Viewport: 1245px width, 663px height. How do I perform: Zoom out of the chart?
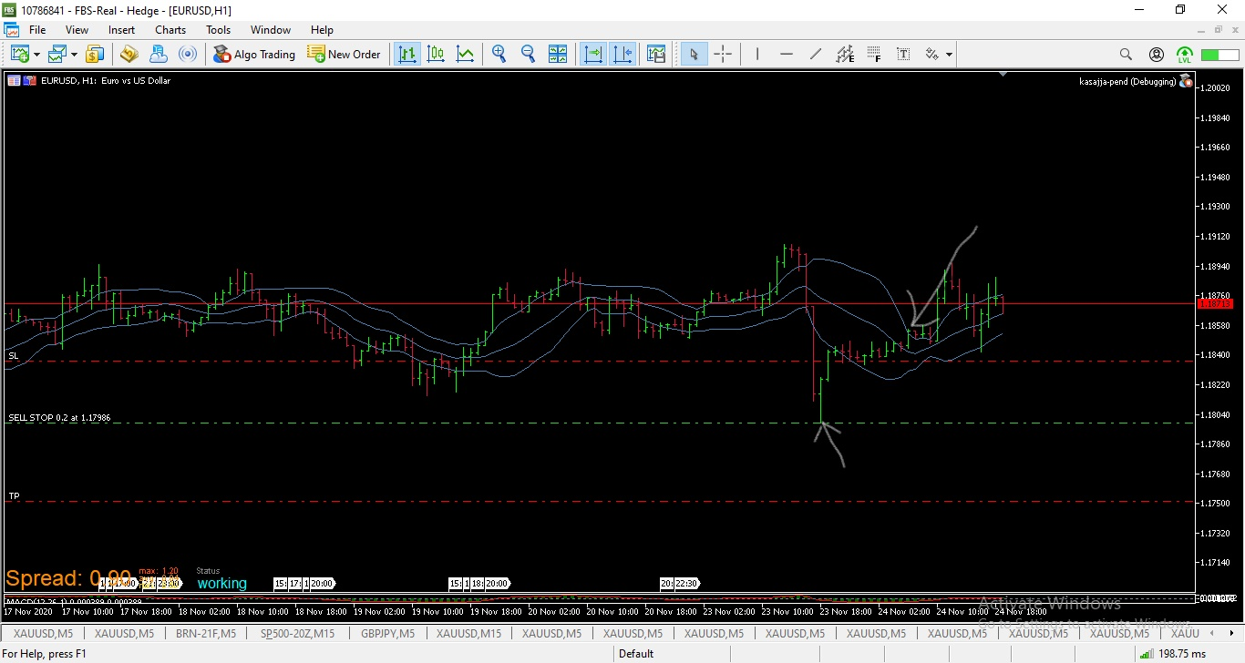(x=528, y=55)
